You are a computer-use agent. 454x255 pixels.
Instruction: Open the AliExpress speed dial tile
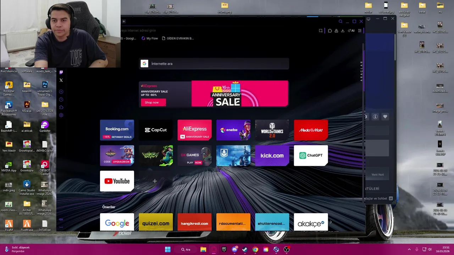[x=195, y=130]
